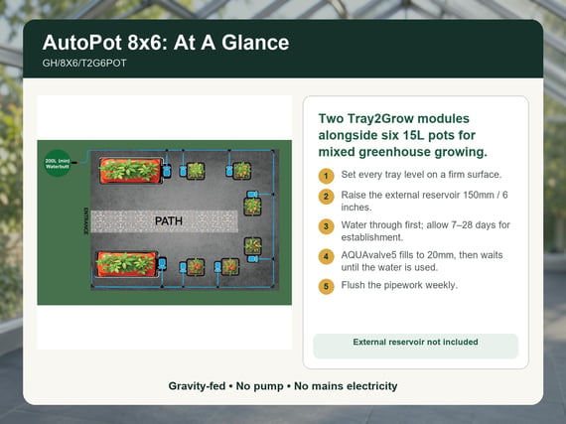Click 'Raise the external reservoir 150mm' text
Image resolution: width=566 pixels, height=424 pixels.
(425, 201)
